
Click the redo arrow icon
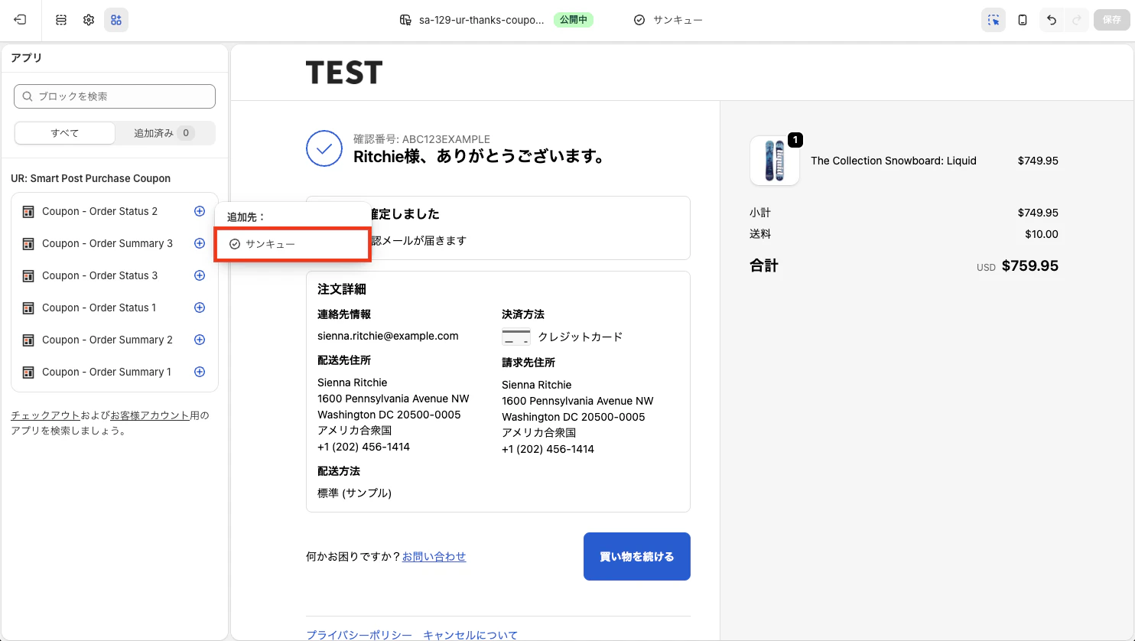(x=1077, y=20)
